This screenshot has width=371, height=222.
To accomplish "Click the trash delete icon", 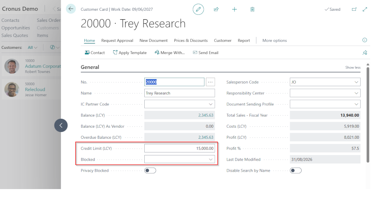I will point(252,10).
